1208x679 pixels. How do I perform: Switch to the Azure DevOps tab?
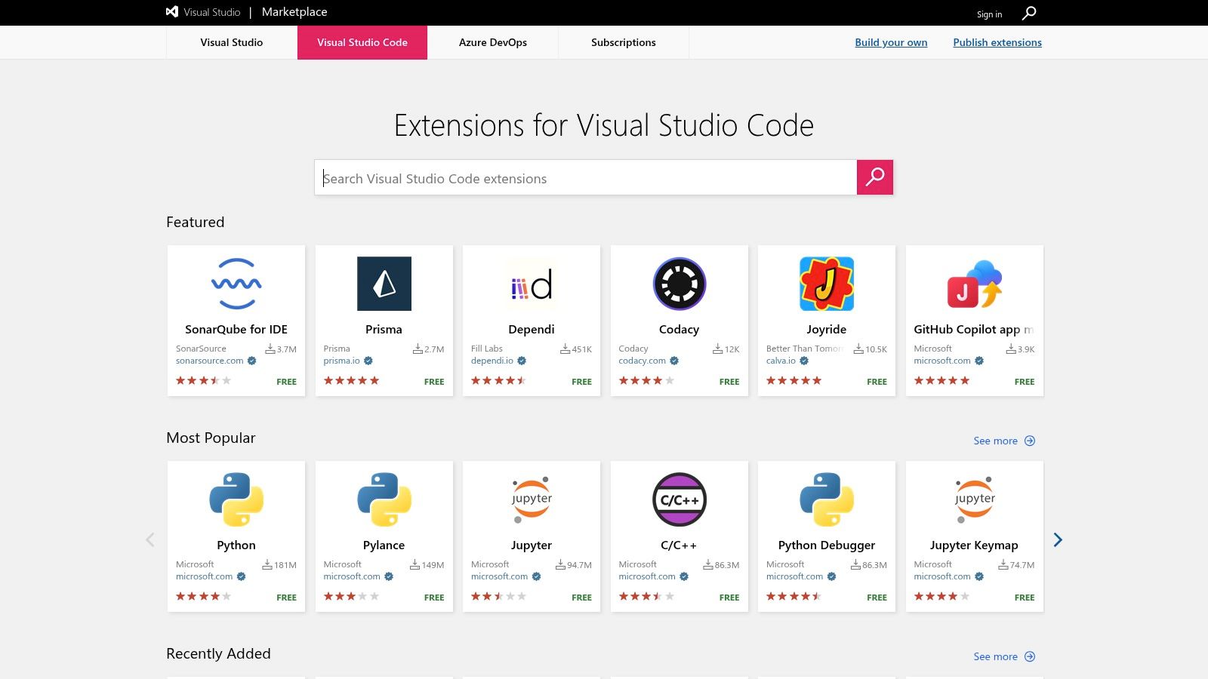493,42
